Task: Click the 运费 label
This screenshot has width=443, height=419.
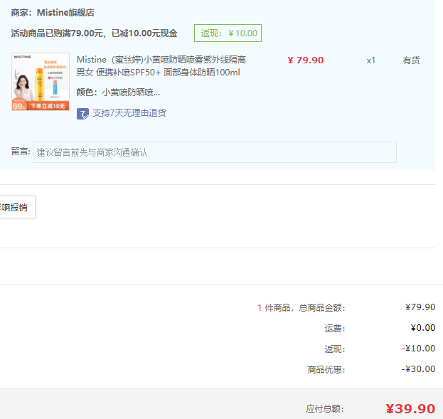Action: click(x=334, y=328)
